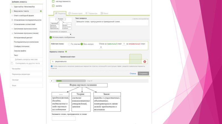Click the Текст вопроса text area
The image size is (222, 124).
112,23
